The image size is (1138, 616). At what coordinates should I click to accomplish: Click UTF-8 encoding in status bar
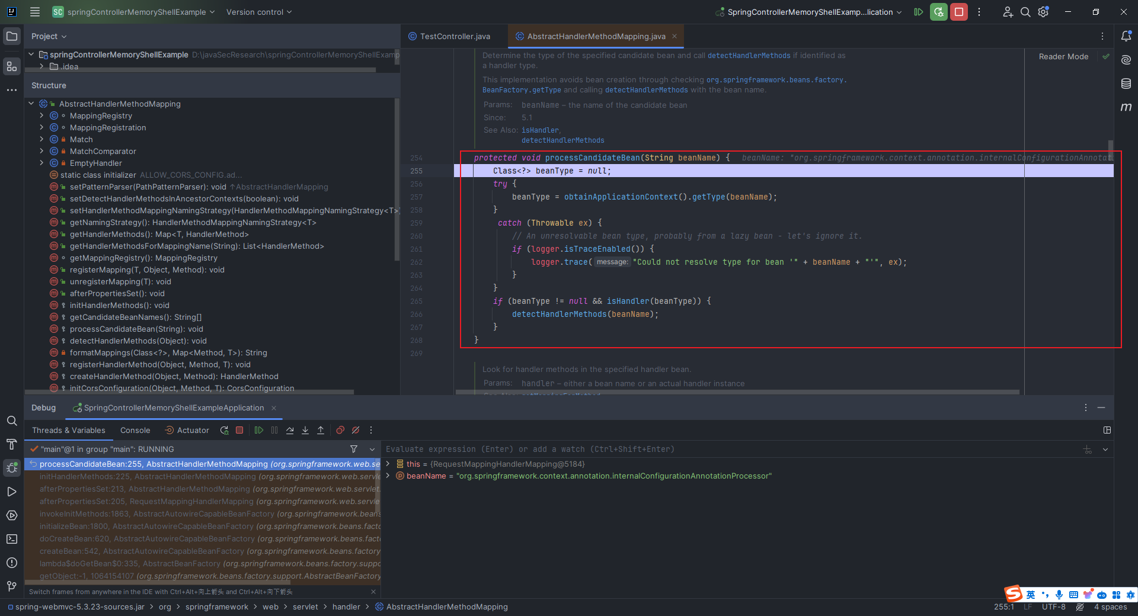[1054, 607]
